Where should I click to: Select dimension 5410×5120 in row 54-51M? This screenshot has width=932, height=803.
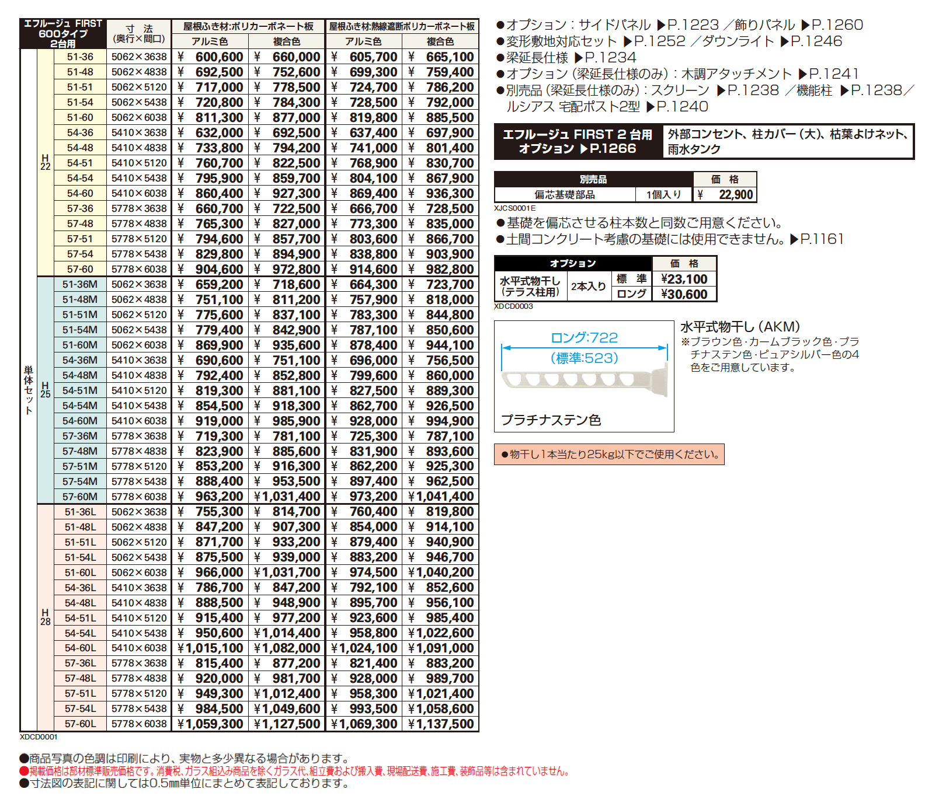(x=139, y=390)
